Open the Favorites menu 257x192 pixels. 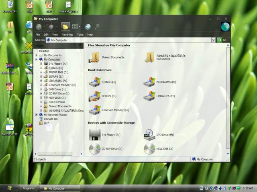click(x=67, y=35)
